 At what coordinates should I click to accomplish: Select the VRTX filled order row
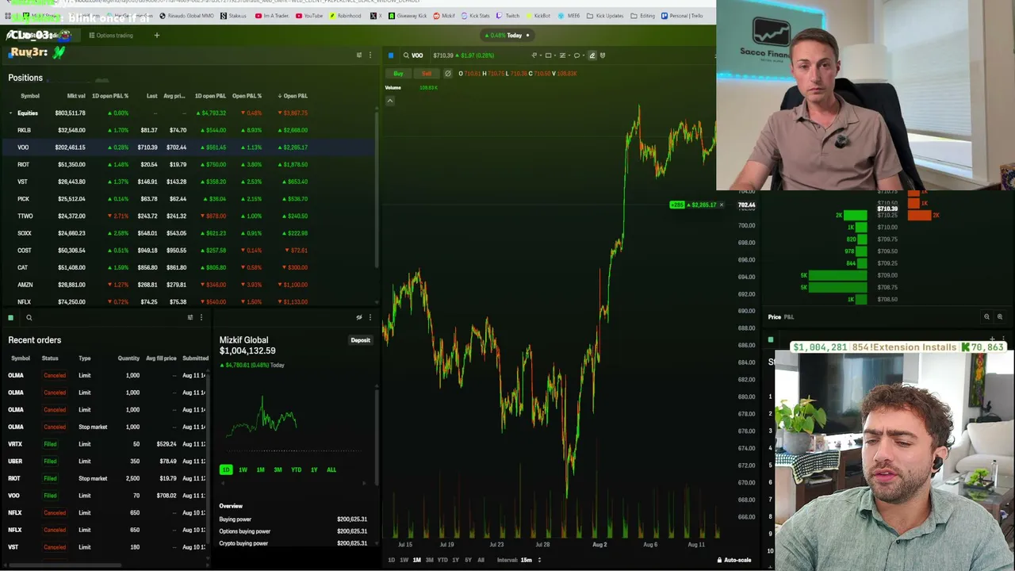pos(105,444)
